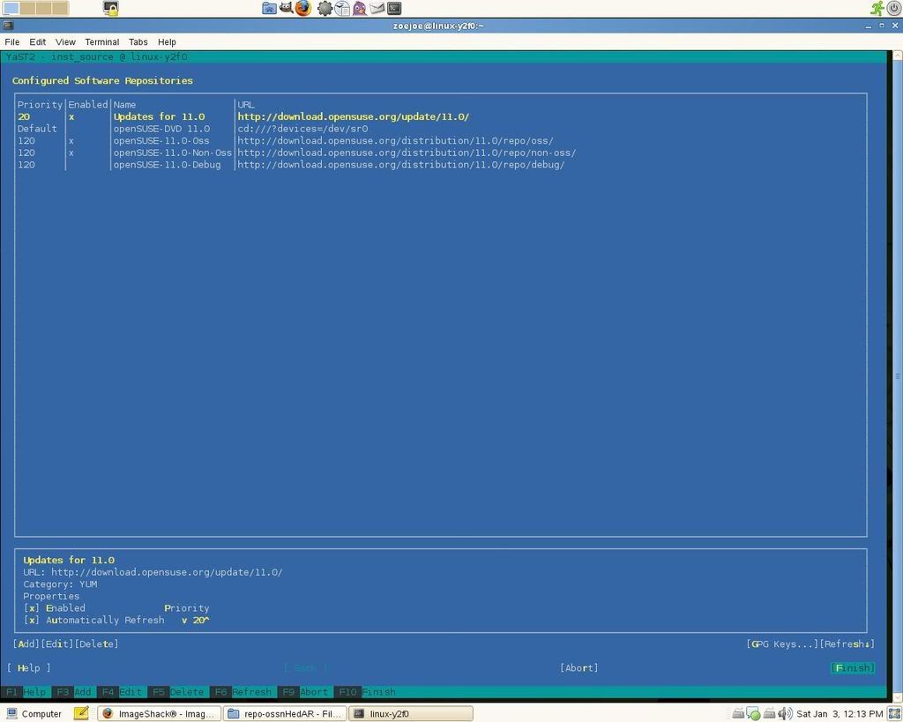
Task: Switch to the ImageShack Firefox taskbar window
Action: coord(159,714)
